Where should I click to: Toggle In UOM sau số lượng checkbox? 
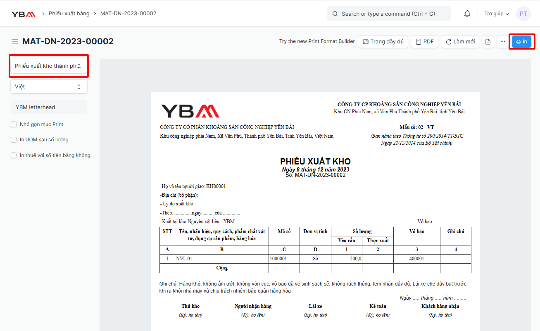point(14,140)
